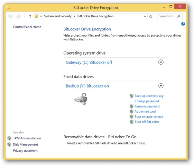This screenshot has width=194, height=166.
Task: Open the address bar history dropdown
Action: pos(145,16)
